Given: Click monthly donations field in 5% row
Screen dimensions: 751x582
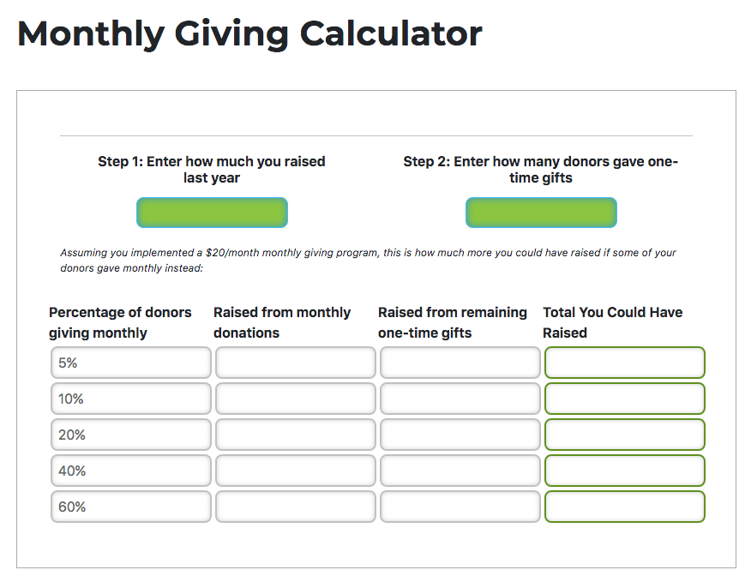Looking at the screenshot, I should point(296,363).
